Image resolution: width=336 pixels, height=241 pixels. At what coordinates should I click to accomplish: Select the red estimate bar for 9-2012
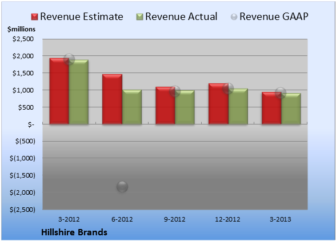click(x=166, y=106)
